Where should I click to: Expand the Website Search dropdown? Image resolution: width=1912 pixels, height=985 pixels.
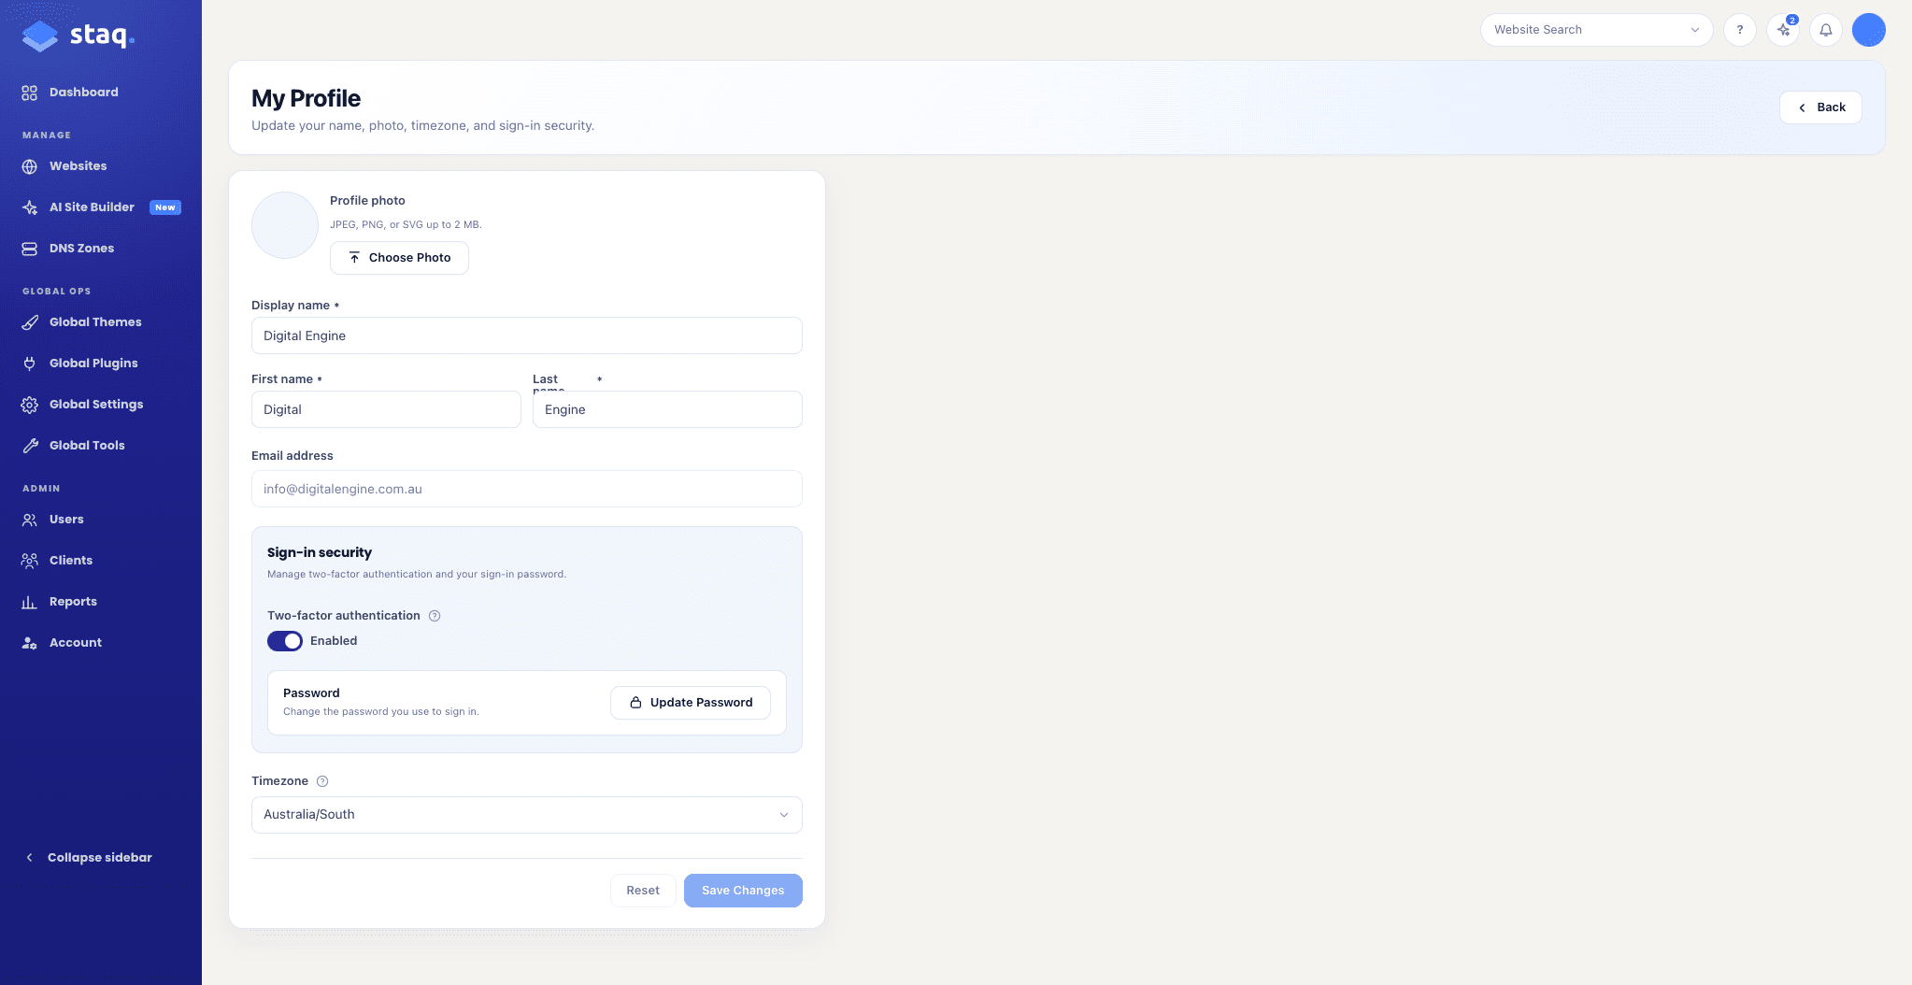click(1596, 30)
